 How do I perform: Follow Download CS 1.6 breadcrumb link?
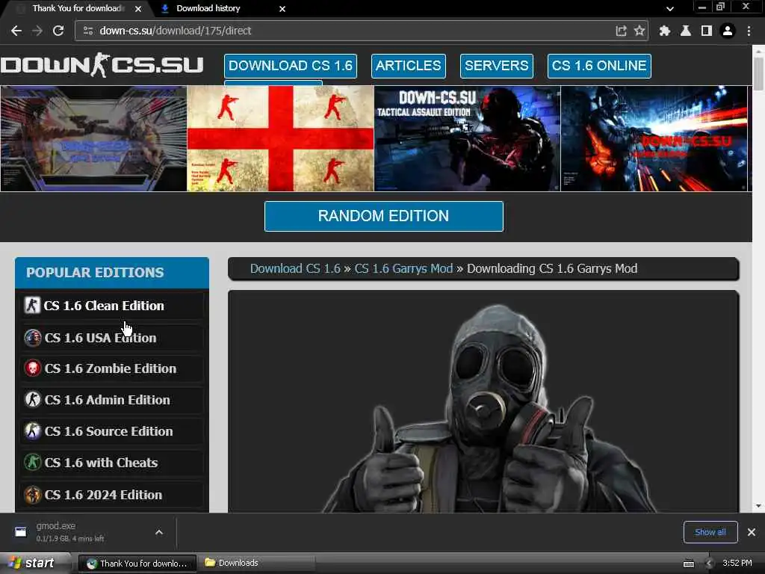pos(295,268)
